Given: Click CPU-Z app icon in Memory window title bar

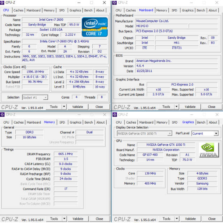Looking at the screenshot, I should point(2,115).
